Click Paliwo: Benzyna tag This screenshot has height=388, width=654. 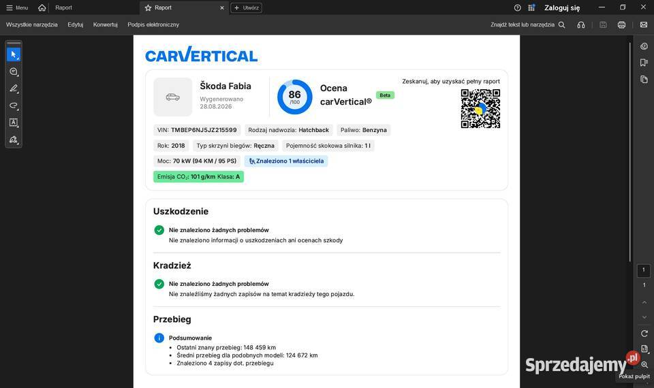363,130
